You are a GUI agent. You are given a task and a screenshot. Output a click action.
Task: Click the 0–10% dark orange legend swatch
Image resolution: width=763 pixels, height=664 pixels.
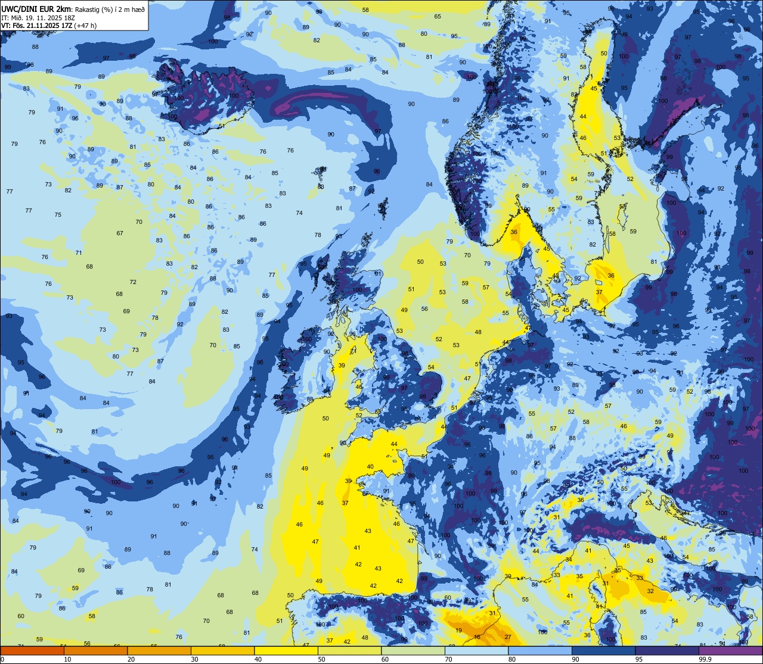tap(32, 651)
